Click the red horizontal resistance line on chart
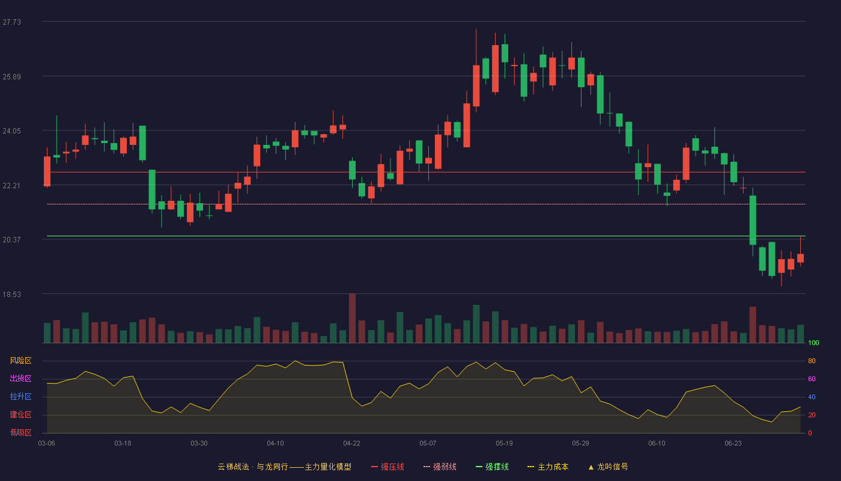841x481 pixels. pyautogui.click(x=426, y=172)
